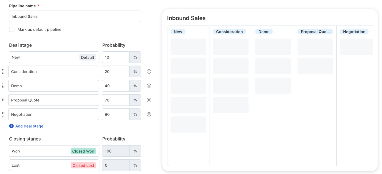
Task: Select the Proposal Quo... column header in preview
Action: [315, 32]
